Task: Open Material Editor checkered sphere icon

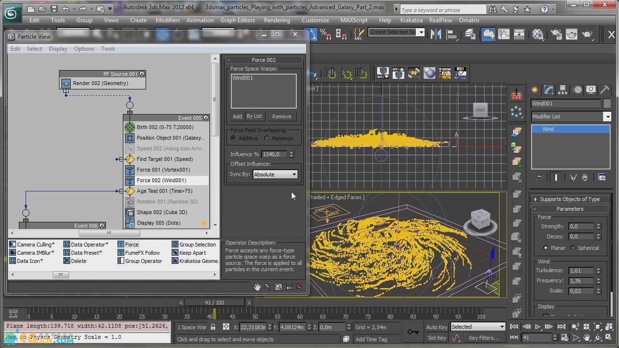Action: pyautogui.click(x=538, y=34)
